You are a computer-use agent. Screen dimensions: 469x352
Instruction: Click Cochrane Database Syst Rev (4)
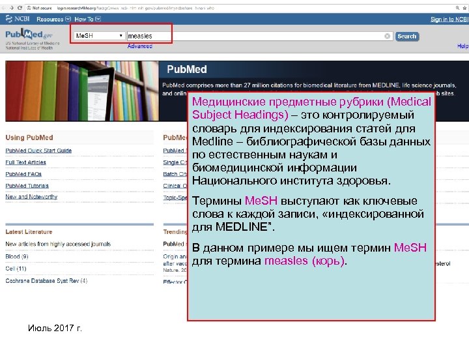click(46, 281)
